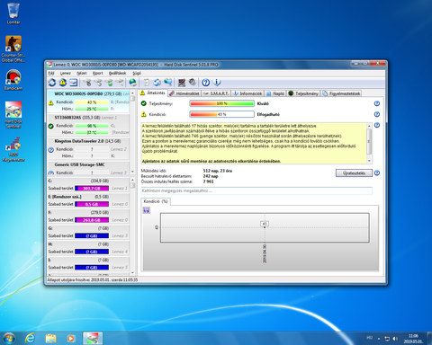
Task: Open the Súgó menu
Action: tap(137, 73)
